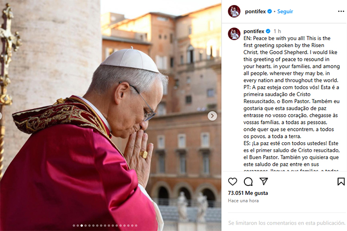Click the pontifex profile avatar in the header
The width and height of the screenshot is (347, 231).
pos(234,11)
